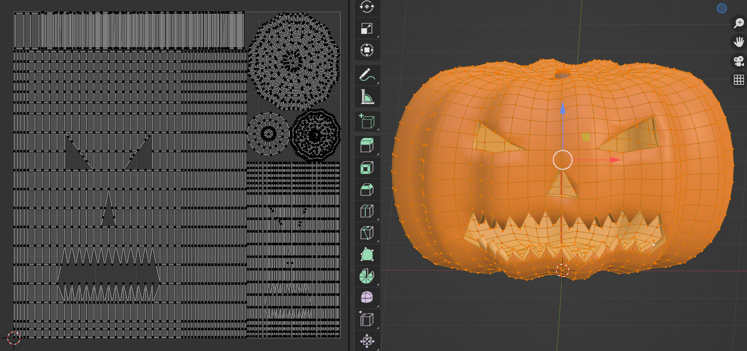Click the blue Z-axis arrow of the move gizmo

pyautogui.click(x=563, y=108)
